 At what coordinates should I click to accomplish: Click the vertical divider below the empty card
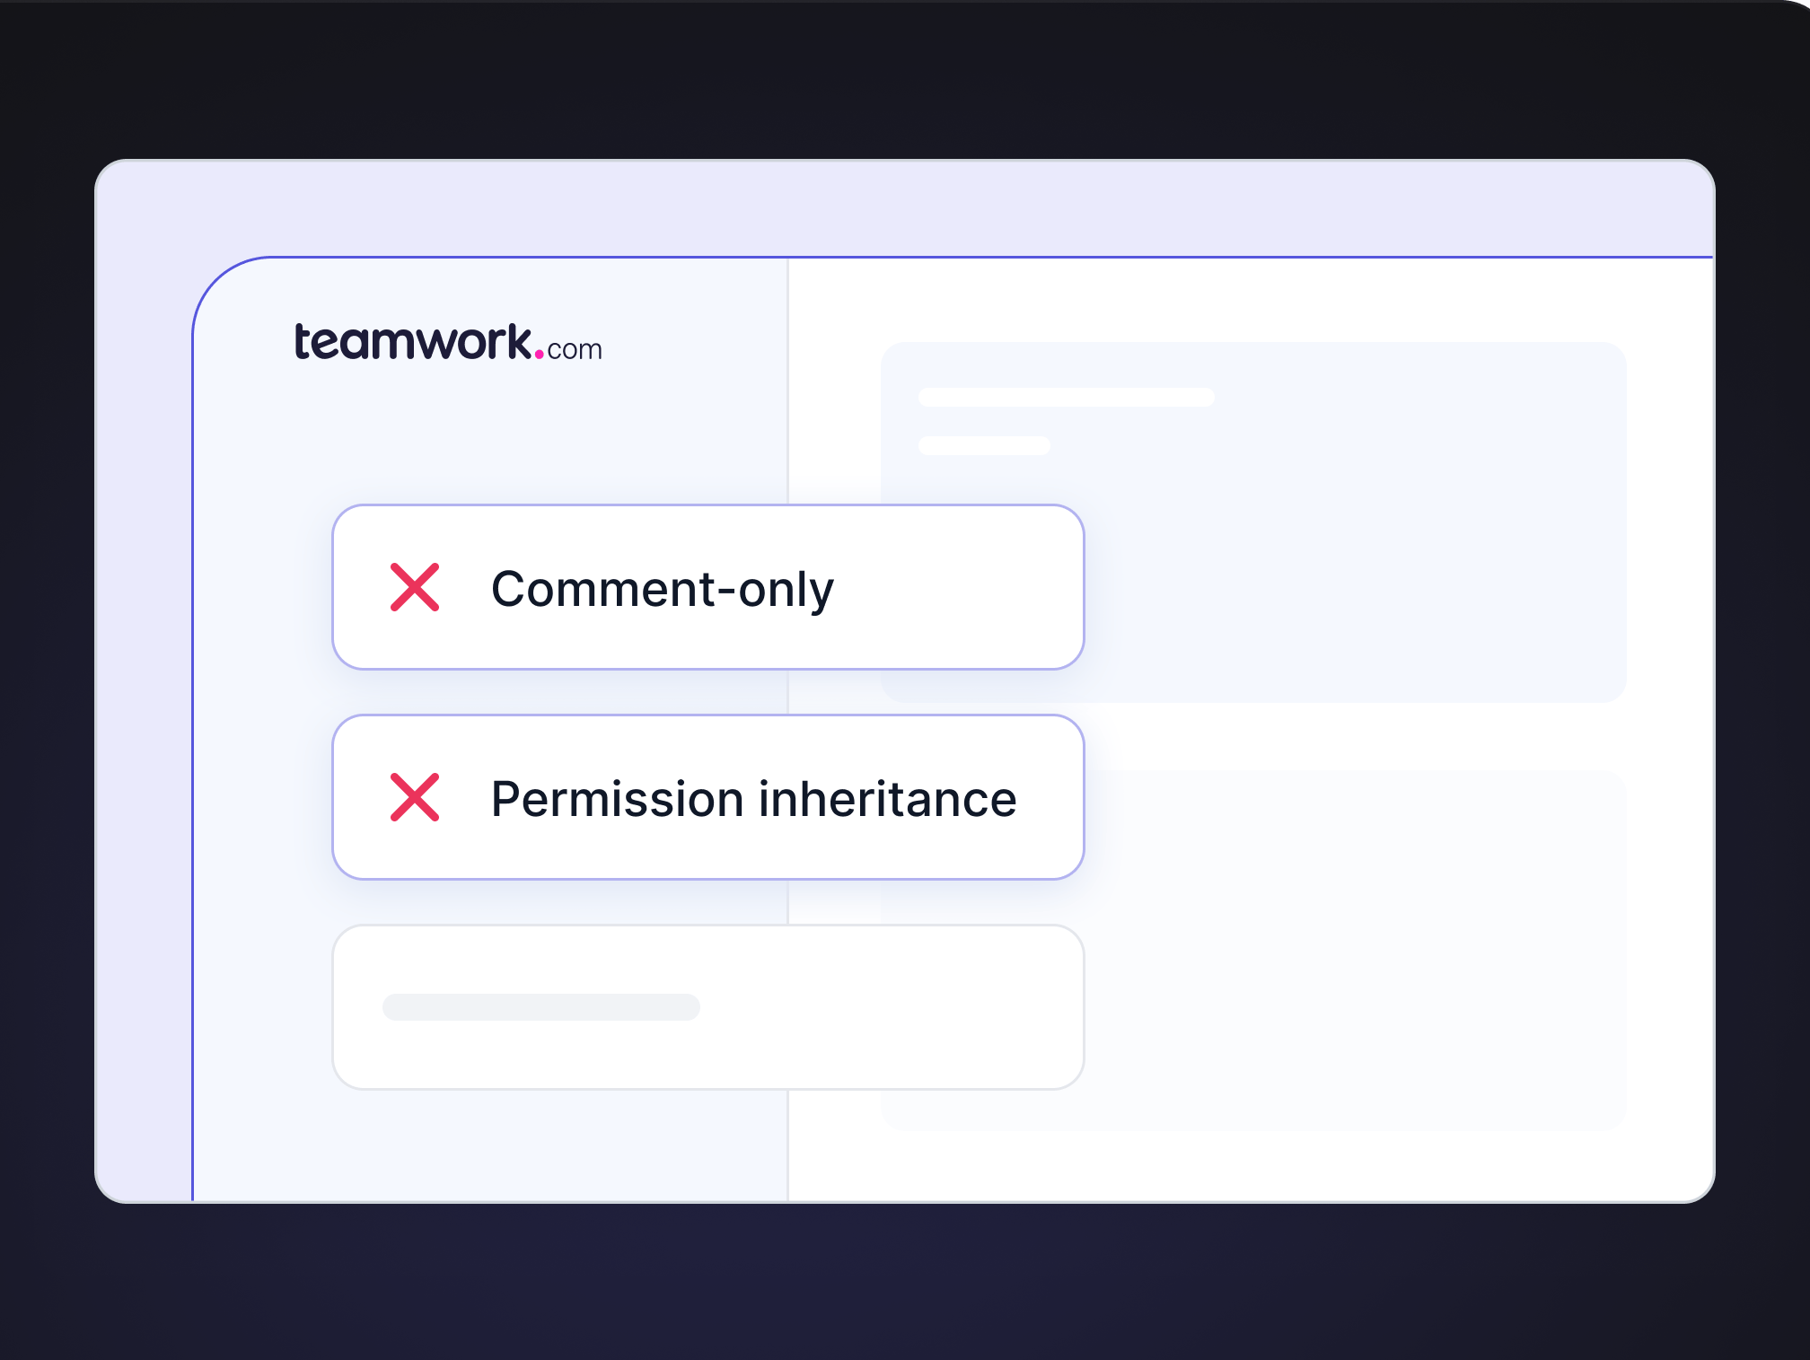[787, 1145]
